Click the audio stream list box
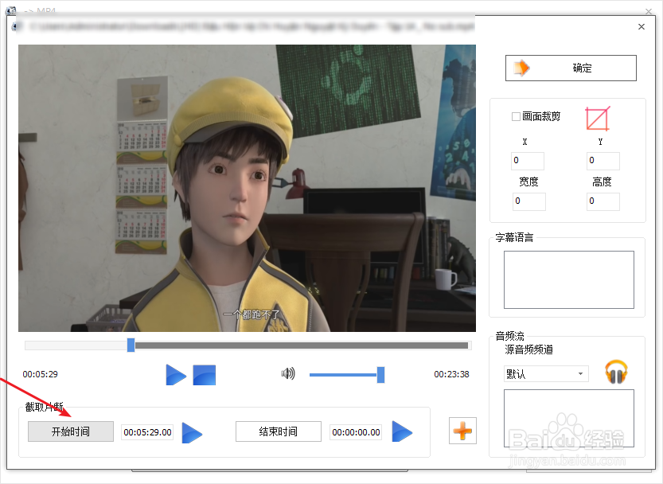Image resolution: width=663 pixels, height=484 pixels. [569, 418]
